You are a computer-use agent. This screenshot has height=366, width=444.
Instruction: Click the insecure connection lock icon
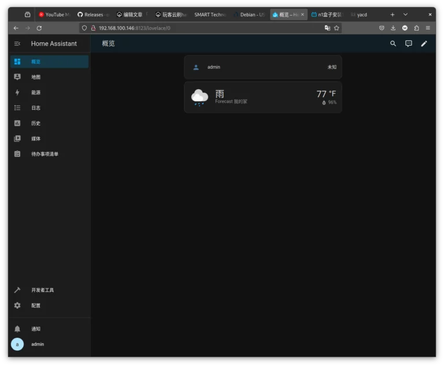click(93, 28)
